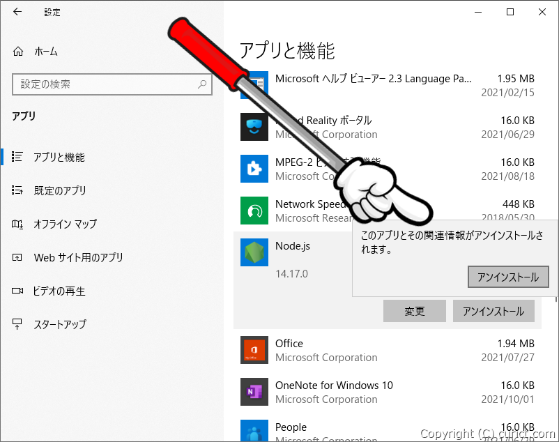Open the ホーム home icon

tap(18, 52)
